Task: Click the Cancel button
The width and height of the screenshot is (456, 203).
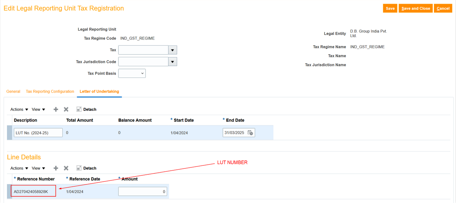Action: tap(443, 8)
